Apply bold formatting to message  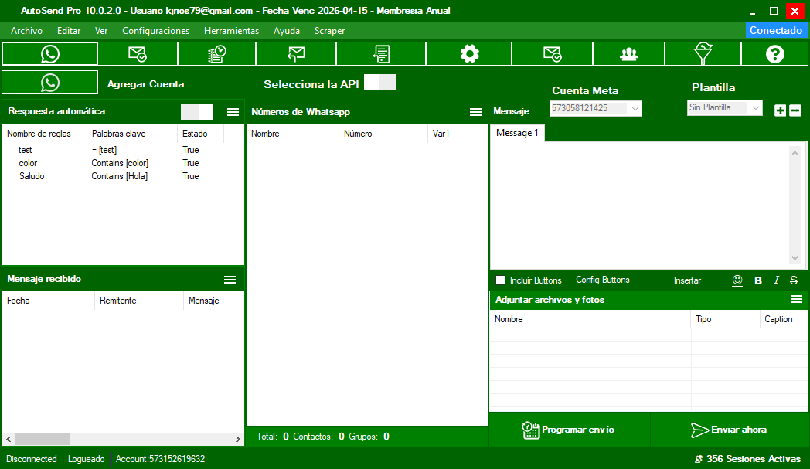[x=758, y=280]
